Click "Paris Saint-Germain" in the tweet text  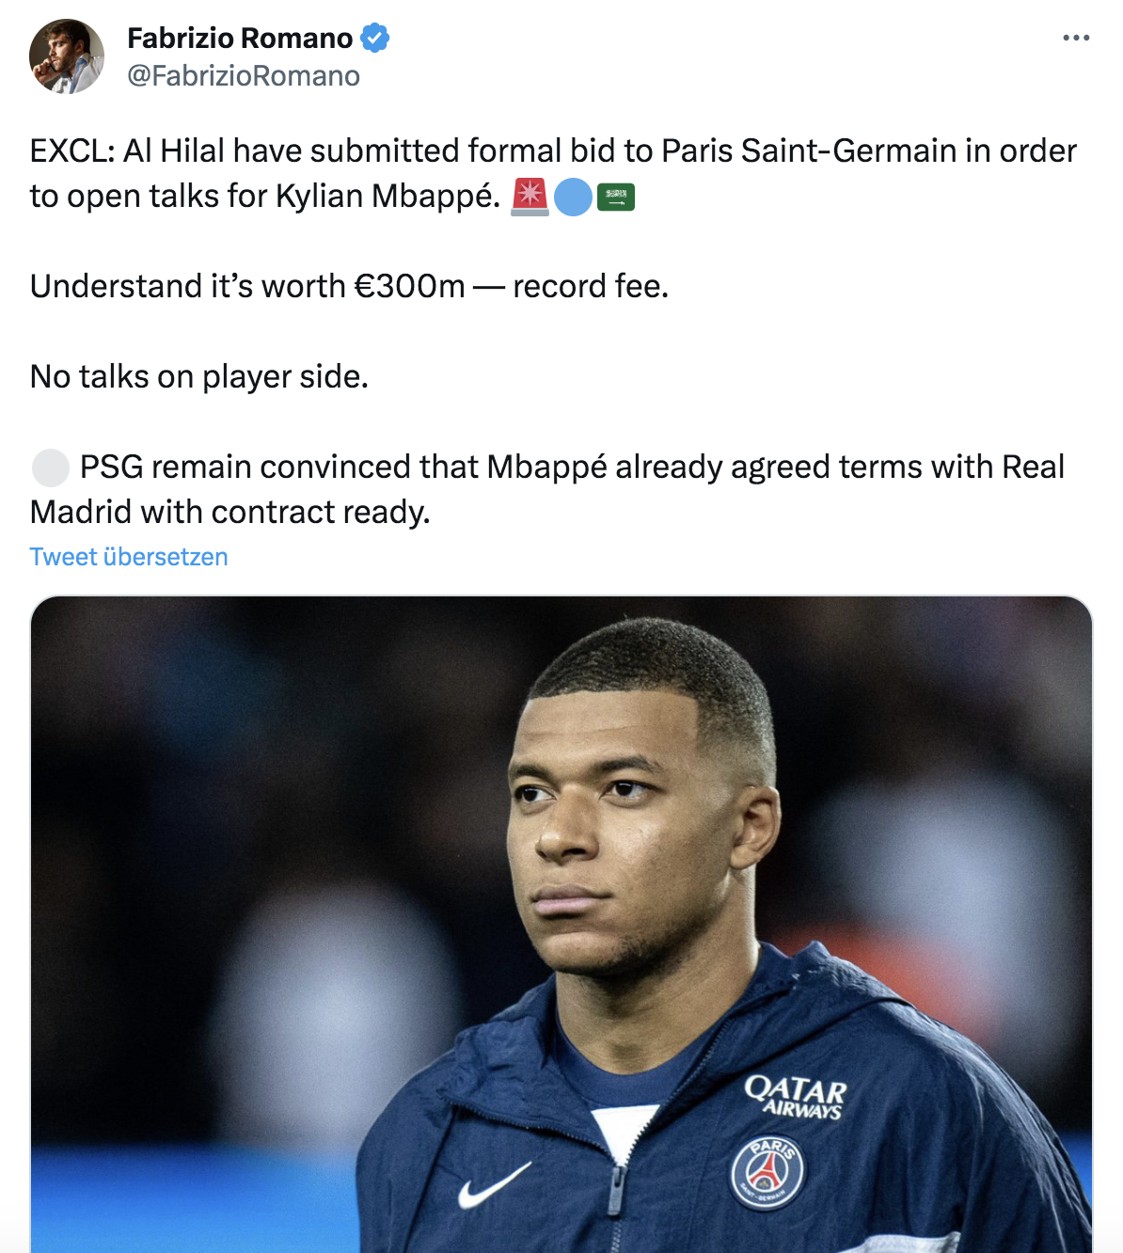point(809,151)
